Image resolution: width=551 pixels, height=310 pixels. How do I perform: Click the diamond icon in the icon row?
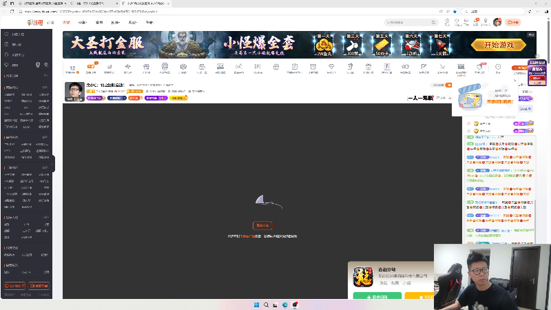(331, 68)
